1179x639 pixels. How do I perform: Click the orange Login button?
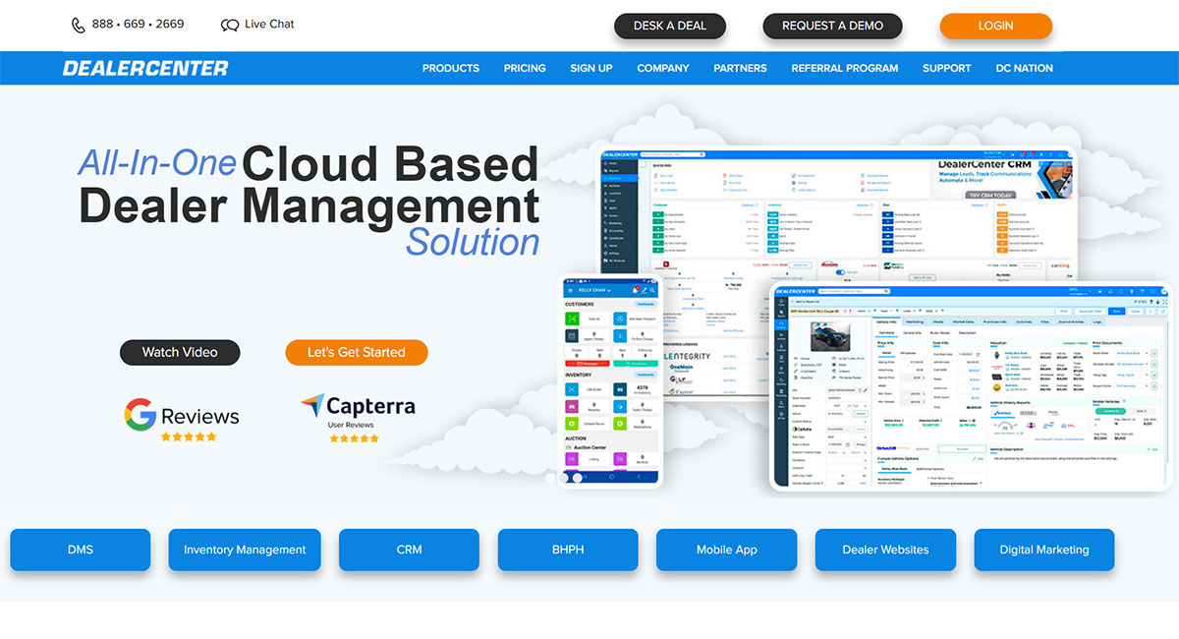(x=995, y=26)
